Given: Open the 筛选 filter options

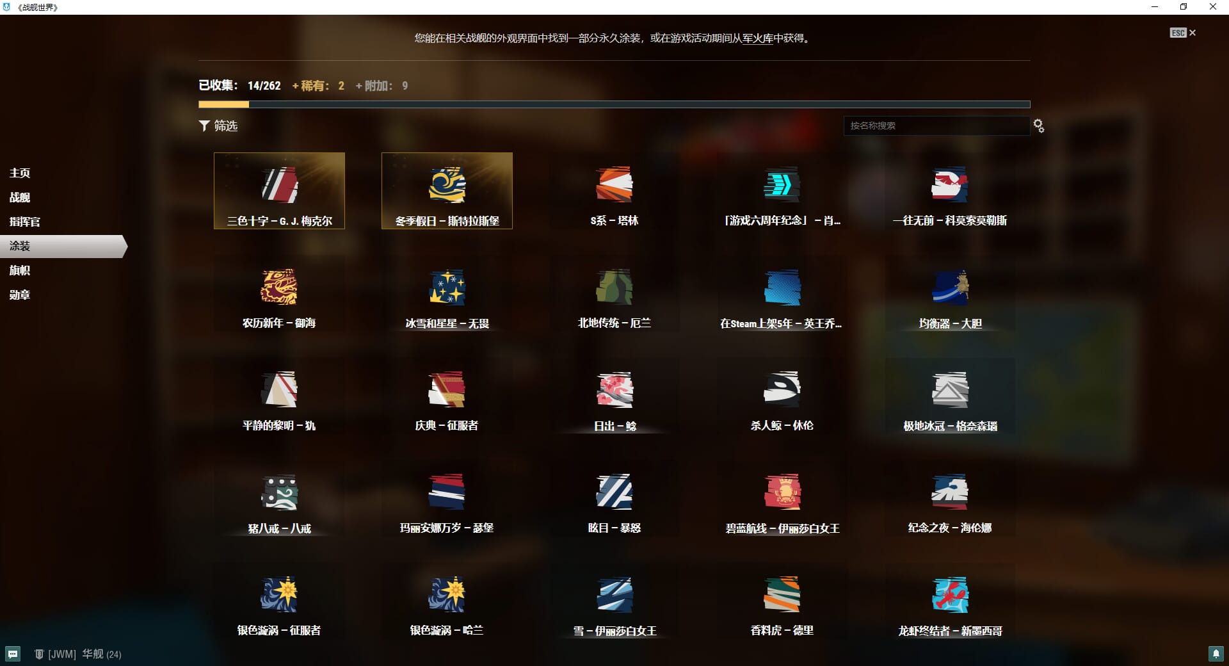Looking at the screenshot, I should coord(218,126).
